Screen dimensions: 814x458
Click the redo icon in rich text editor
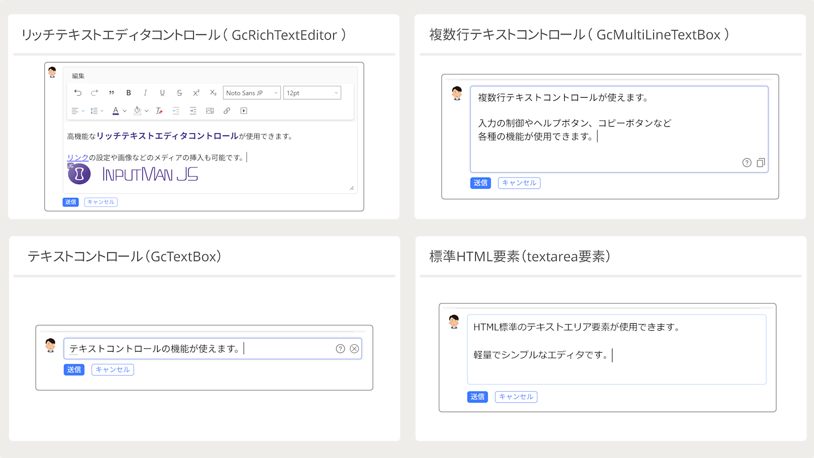(x=95, y=93)
